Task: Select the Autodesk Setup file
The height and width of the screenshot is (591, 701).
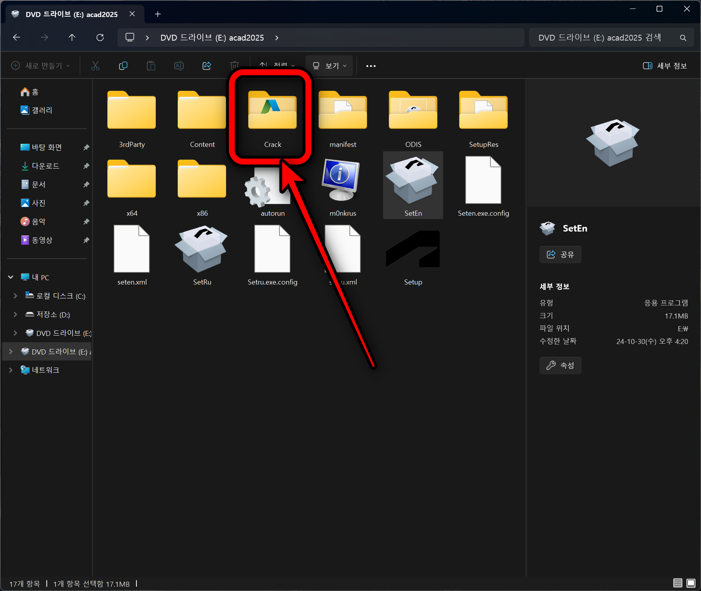Action: 413,256
